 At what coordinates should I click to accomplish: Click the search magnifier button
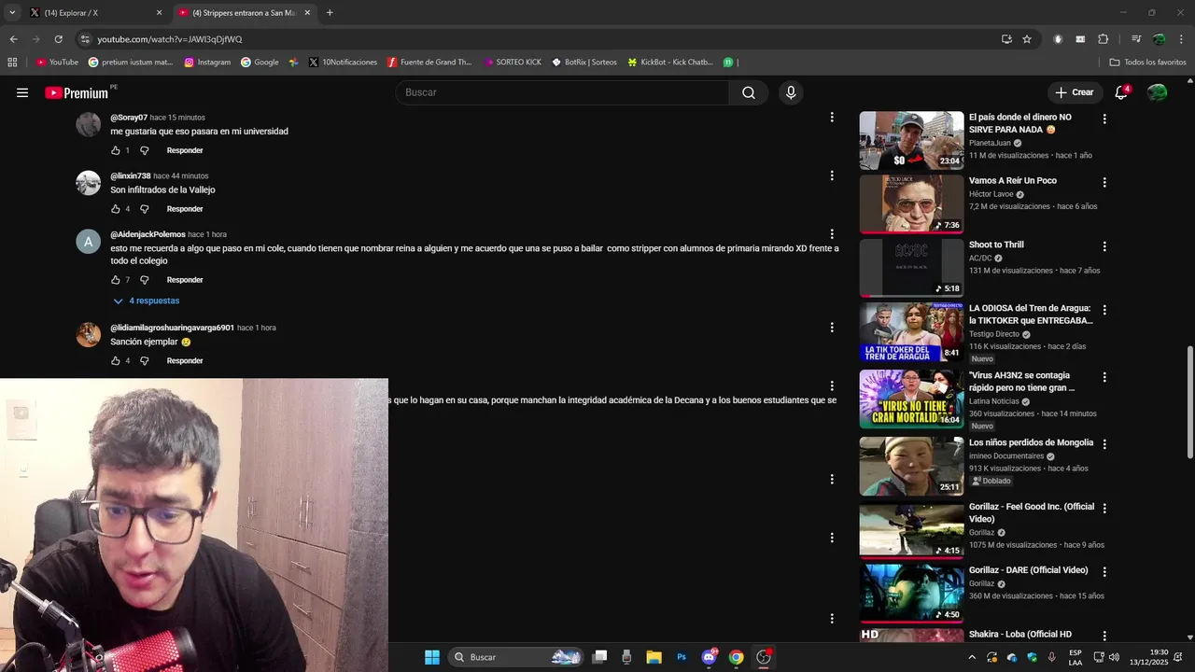click(x=749, y=92)
